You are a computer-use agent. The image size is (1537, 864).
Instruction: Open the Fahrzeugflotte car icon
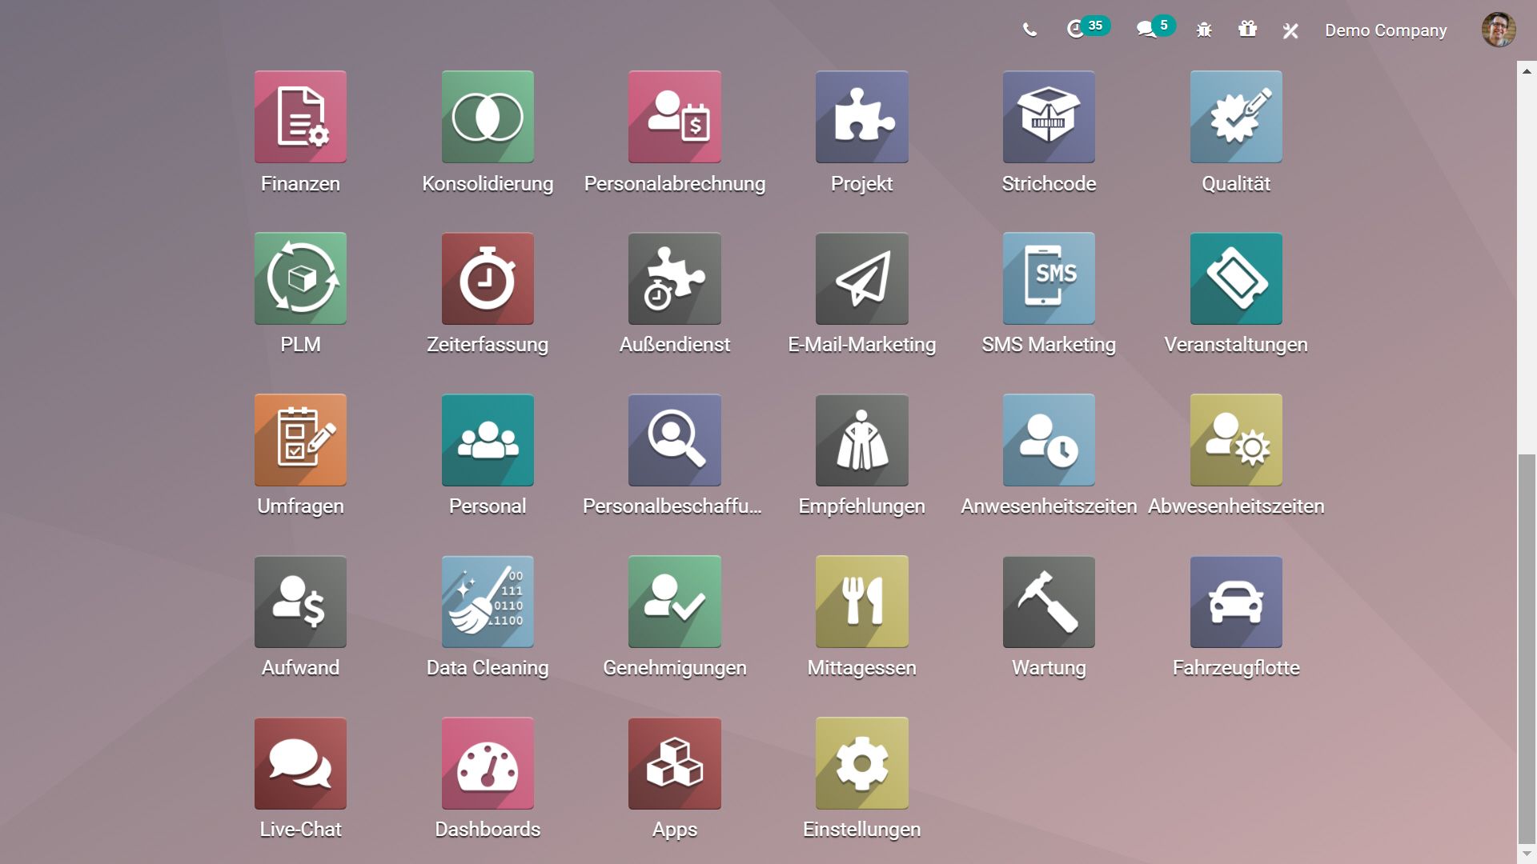coord(1236,602)
